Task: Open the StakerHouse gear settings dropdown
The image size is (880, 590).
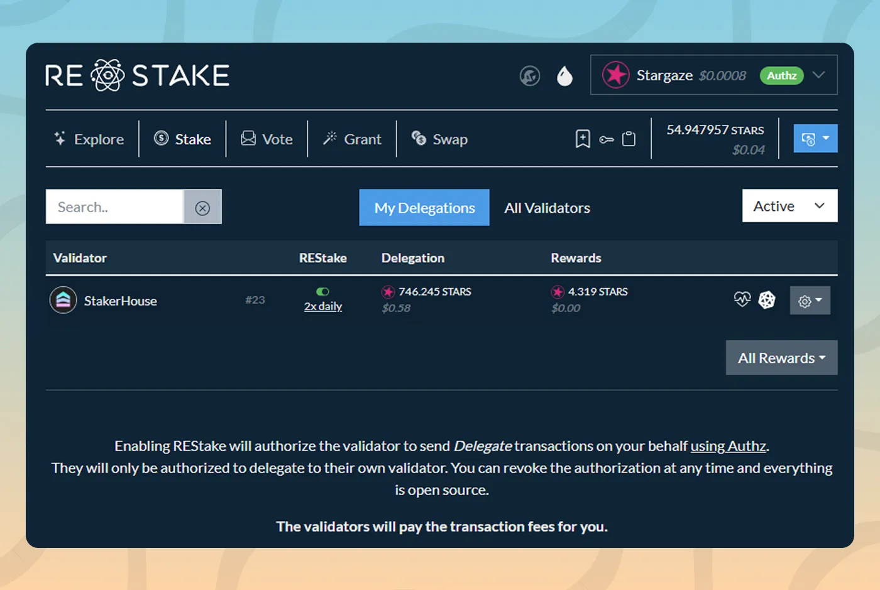Action: click(x=810, y=301)
